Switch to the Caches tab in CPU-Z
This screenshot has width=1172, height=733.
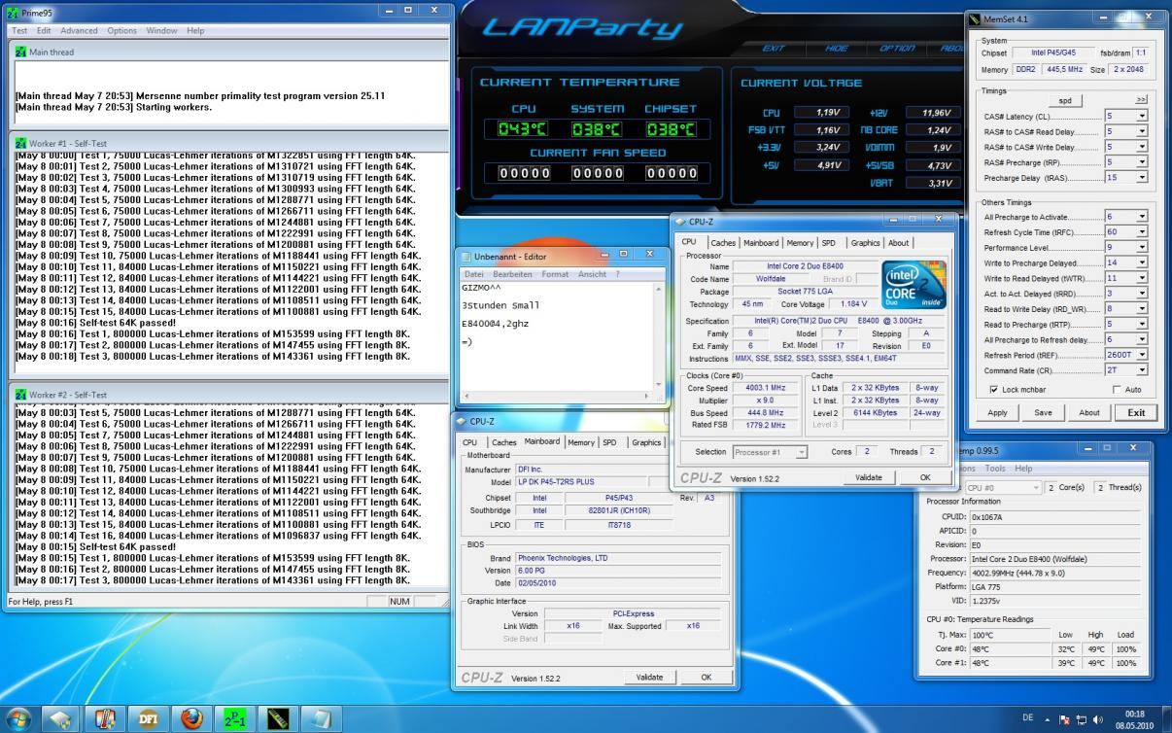point(723,243)
